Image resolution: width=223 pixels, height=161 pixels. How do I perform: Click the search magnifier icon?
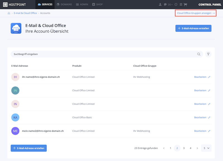click(199, 54)
